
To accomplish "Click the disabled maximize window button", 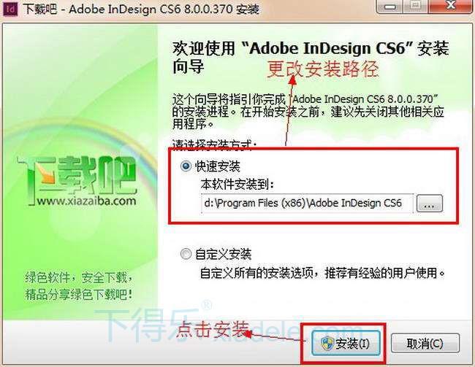I will (416, 6).
